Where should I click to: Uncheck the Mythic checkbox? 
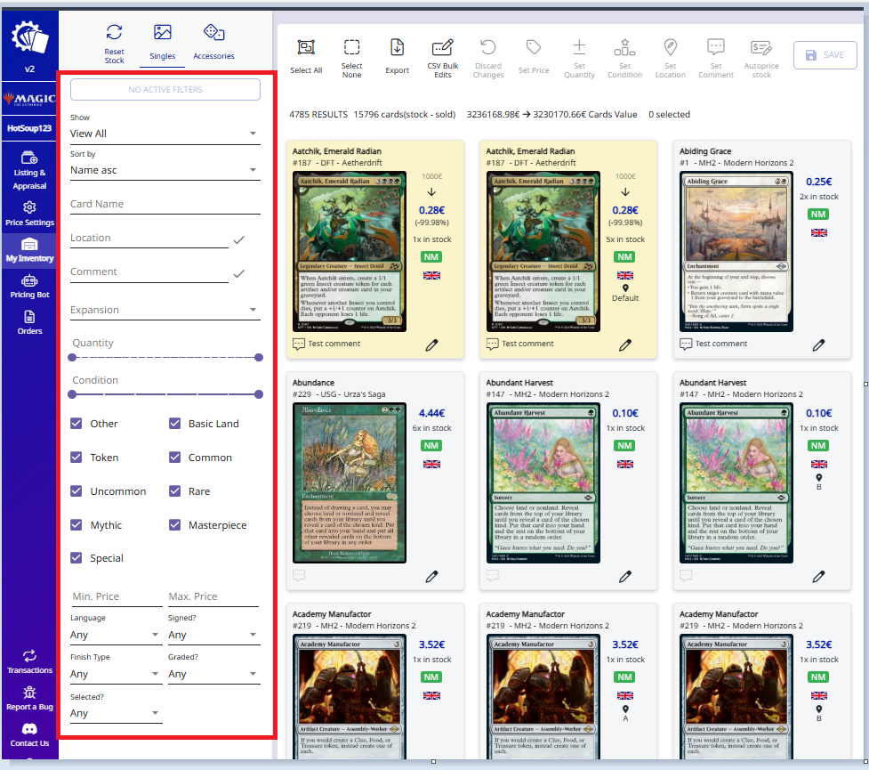[76, 525]
